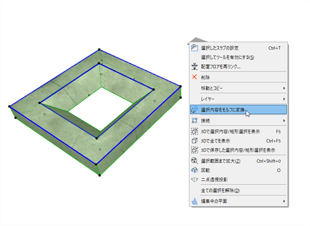Click the slab settings hammer icon
This screenshot has width=310, height=226.
[x=195, y=48]
